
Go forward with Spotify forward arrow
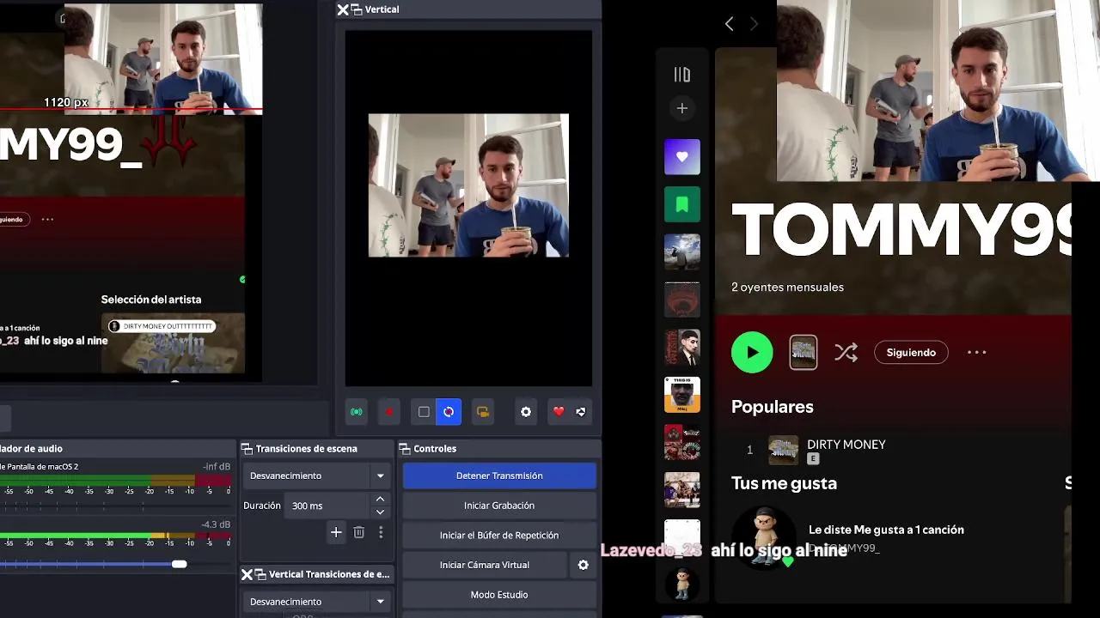point(754,24)
